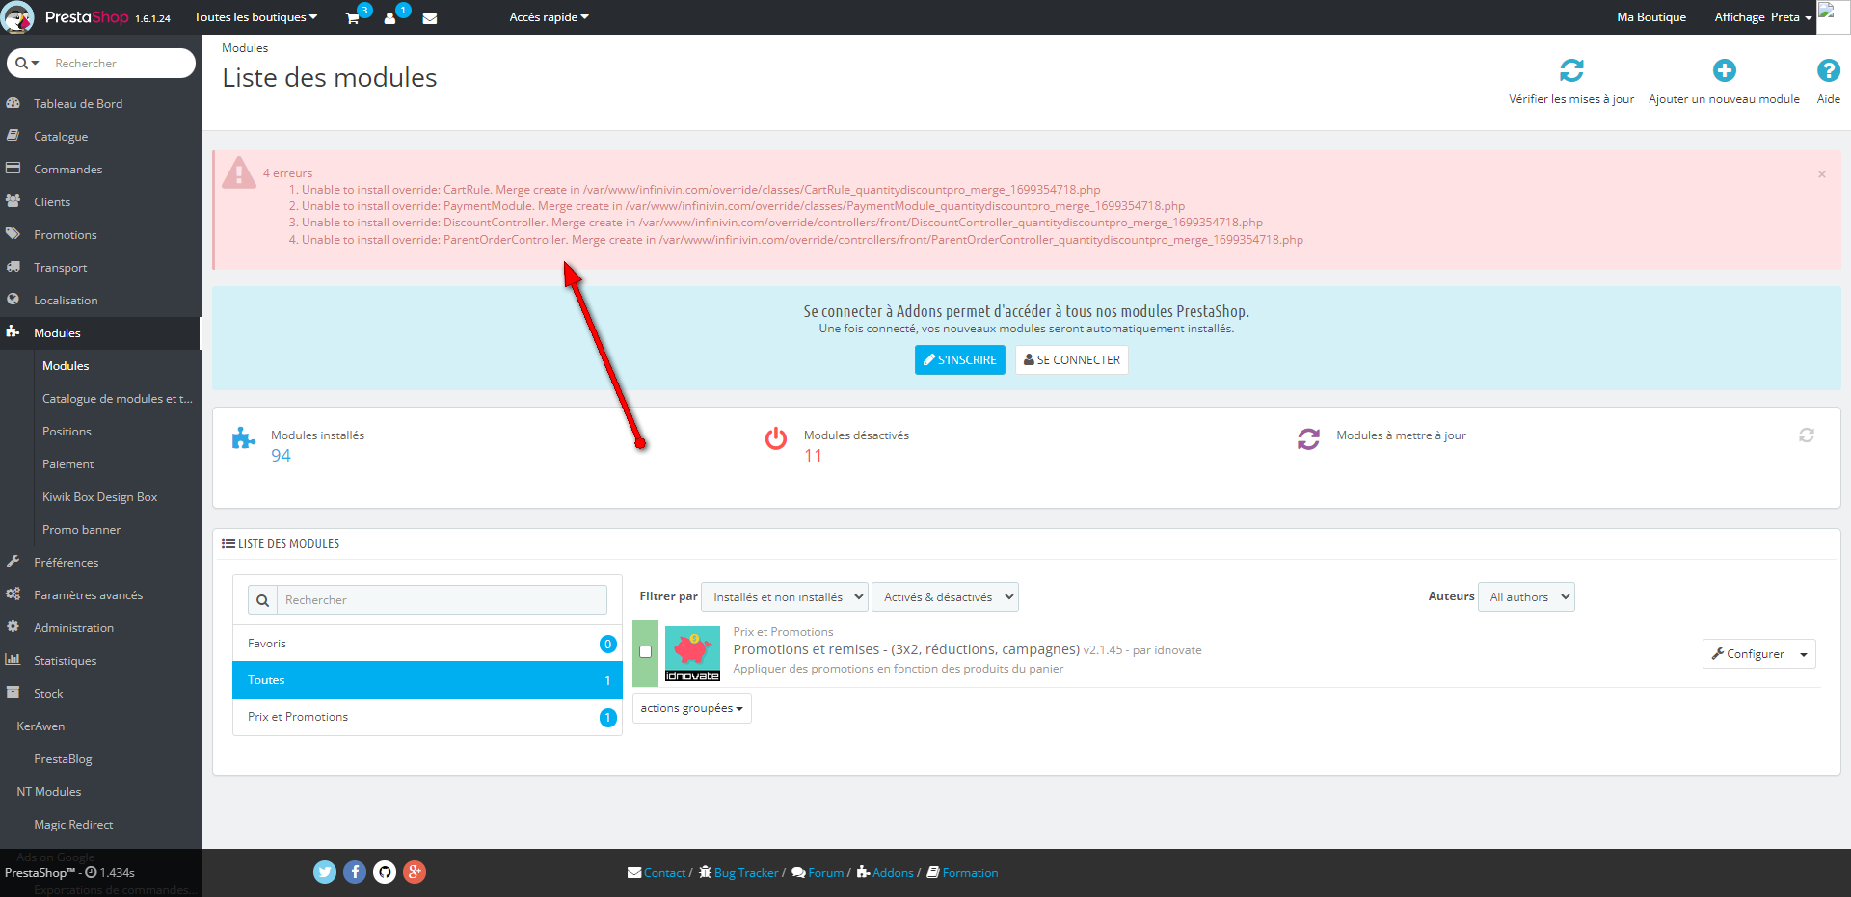Expand the Configurer button arrow menu
This screenshot has height=897, width=1851.
tap(1804, 654)
